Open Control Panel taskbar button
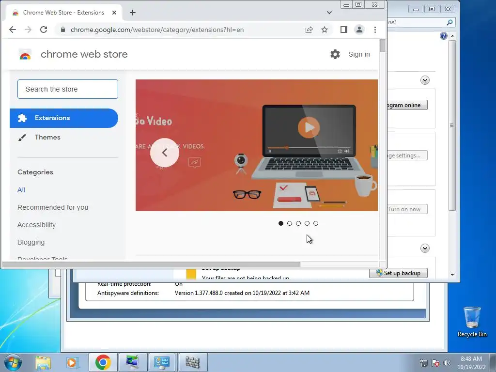496x372 pixels. click(x=162, y=362)
